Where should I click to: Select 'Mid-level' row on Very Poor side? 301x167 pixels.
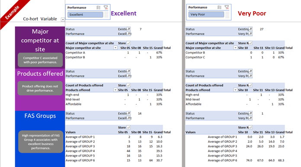tap(192, 100)
